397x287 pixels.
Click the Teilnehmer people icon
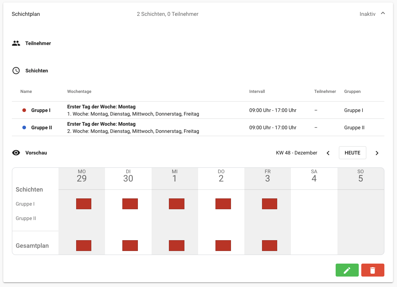point(16,43)
